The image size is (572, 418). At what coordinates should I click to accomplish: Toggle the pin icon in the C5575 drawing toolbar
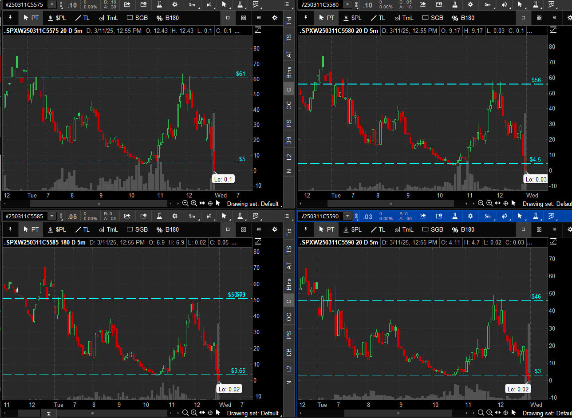[x=10, y=18]
